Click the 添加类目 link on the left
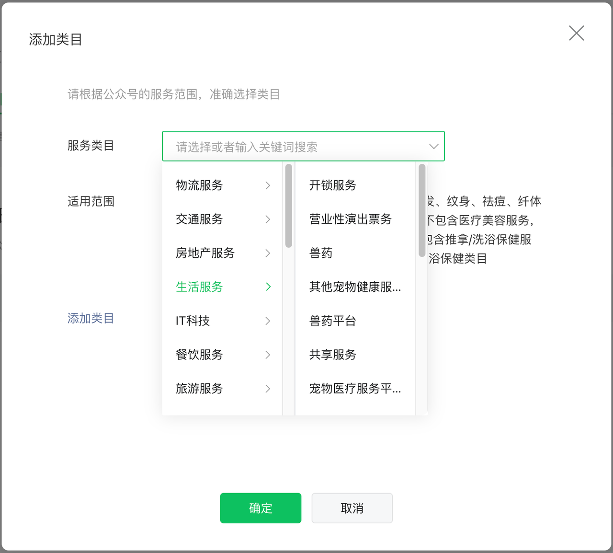Viewport: 613px width, 553px height. click(x=91, y=318)
